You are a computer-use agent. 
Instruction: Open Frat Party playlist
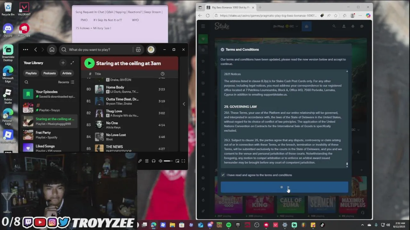coord(50,135)
